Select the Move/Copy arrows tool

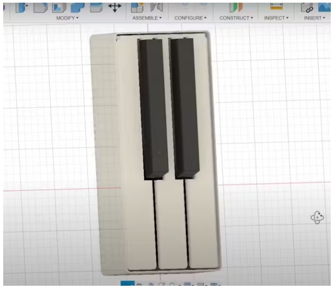point(115,6)
